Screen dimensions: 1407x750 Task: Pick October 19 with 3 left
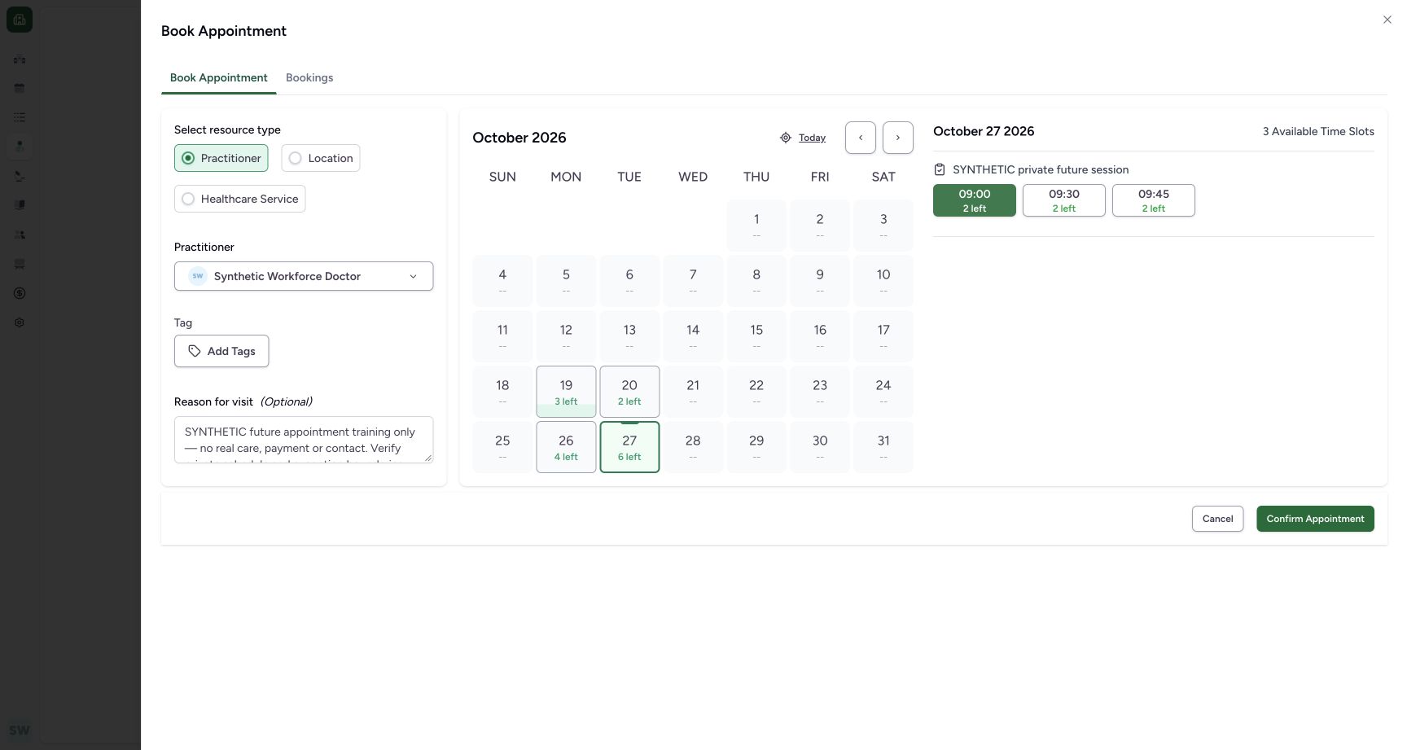click(566, 392)
